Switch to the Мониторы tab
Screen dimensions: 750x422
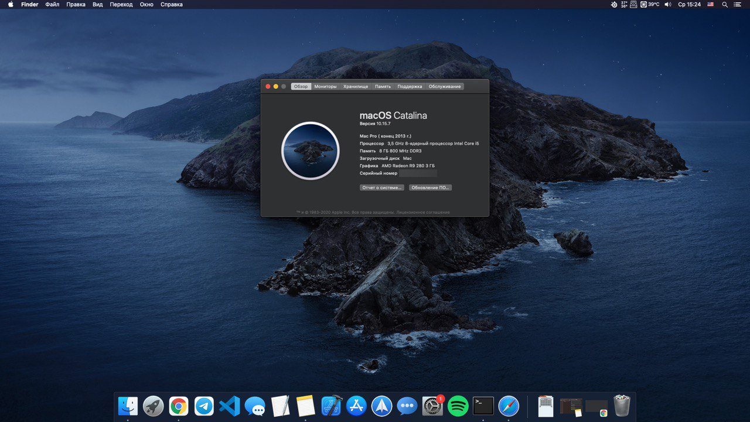325,86
